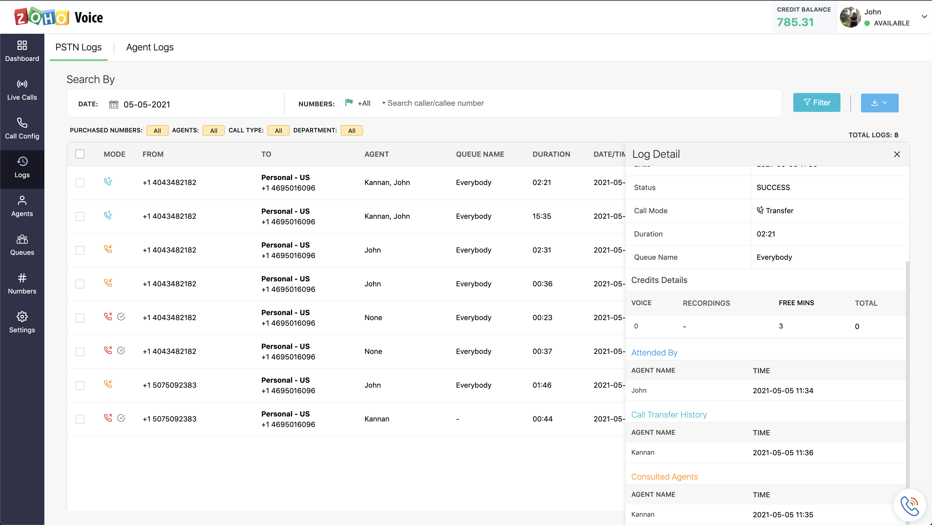Switch to the Agent Logs tab
Image resolution: width=932 pixels, height=525 pixels.
click(150, 47)
